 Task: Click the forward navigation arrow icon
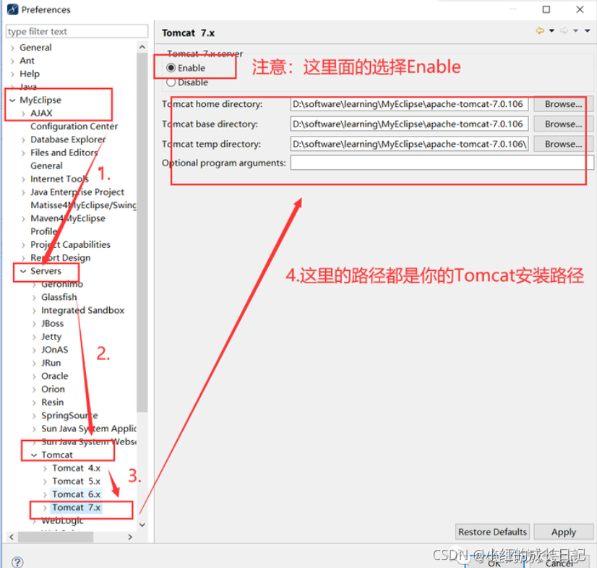(x=564, y=31)
